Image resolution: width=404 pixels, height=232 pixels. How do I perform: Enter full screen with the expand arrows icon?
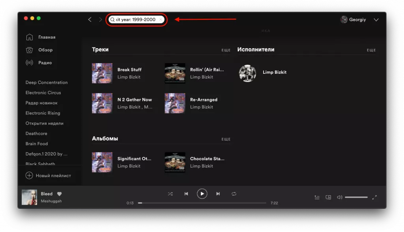[x=375, y=197]
